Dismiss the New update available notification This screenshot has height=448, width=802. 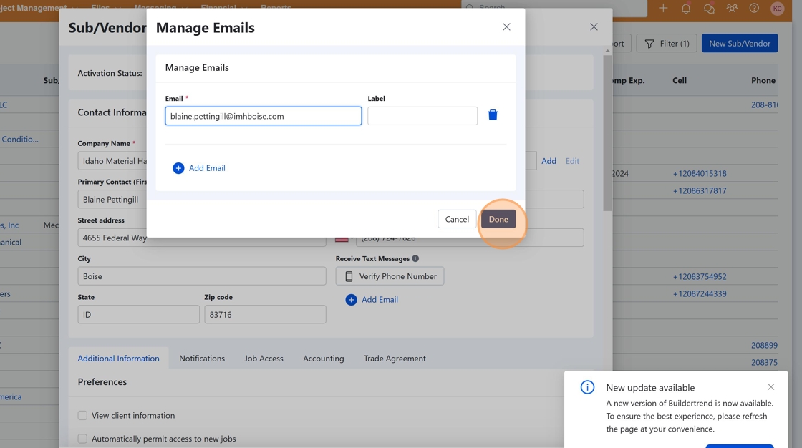pyautogui.click(x=770, y=387)
